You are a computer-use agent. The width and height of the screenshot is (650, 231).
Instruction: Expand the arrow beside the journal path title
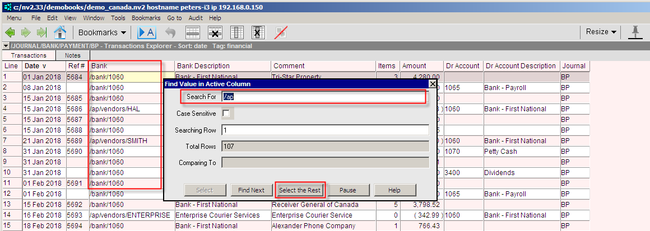click(5, 46)
